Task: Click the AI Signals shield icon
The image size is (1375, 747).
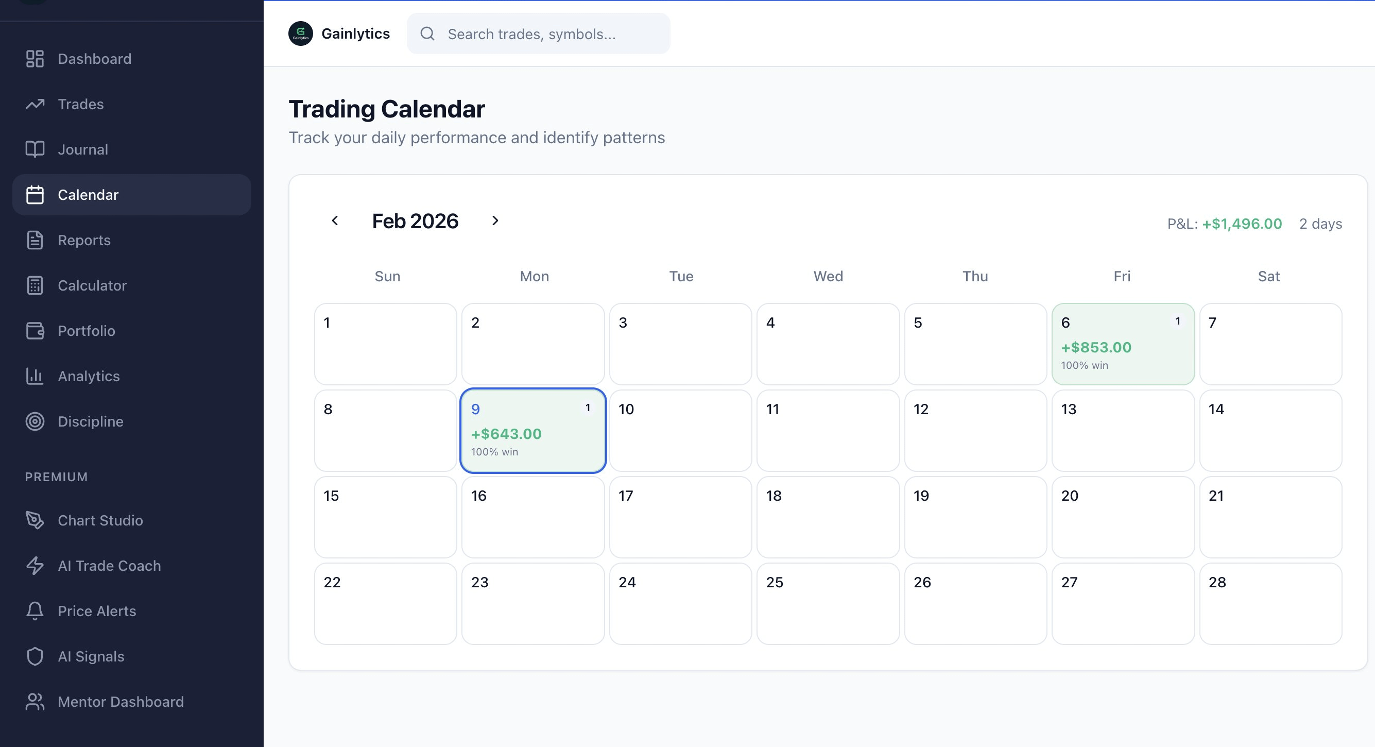Action: click(x=35, y=656)
